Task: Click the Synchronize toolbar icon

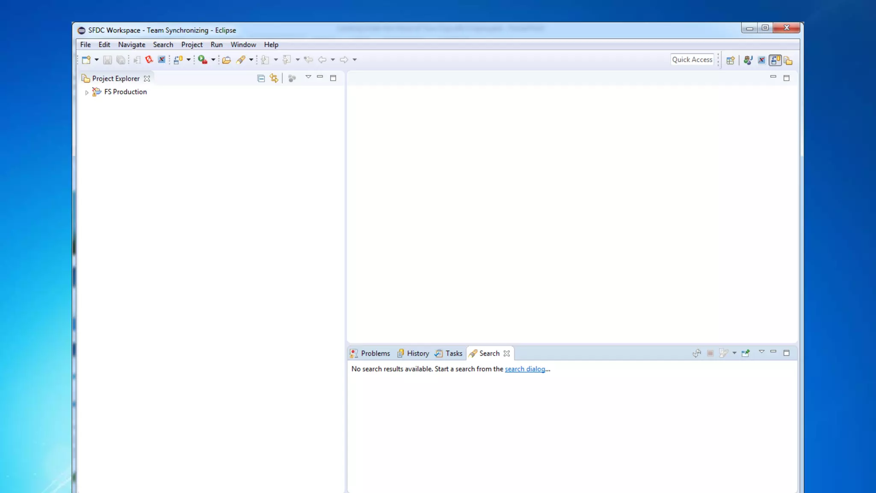Action: click(x=178, y=60)
